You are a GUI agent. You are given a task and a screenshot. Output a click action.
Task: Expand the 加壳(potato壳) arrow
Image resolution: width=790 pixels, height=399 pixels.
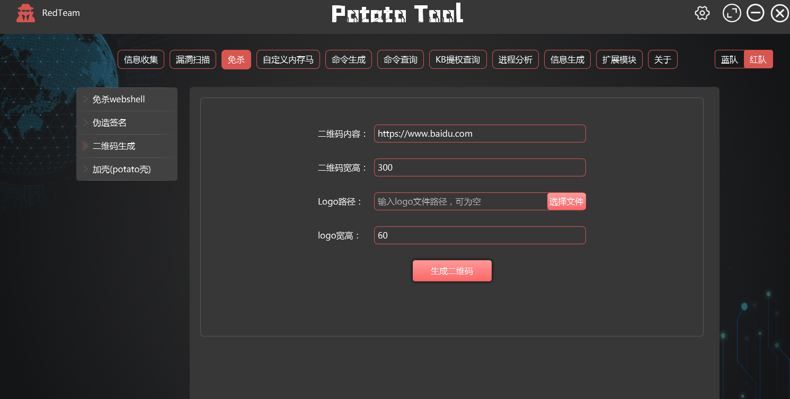click(85, 169)
